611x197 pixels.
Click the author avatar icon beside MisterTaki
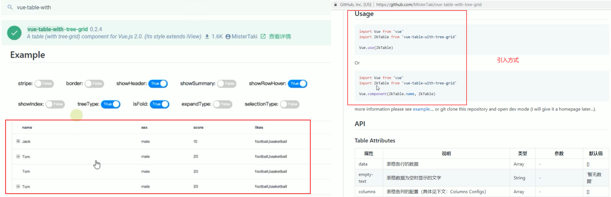pyautogui.click(x=228, y=36)
